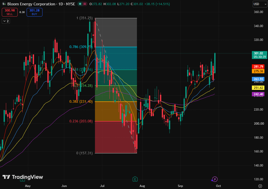
Task: Click the Jun label on time axis
Action: point(64,186)
